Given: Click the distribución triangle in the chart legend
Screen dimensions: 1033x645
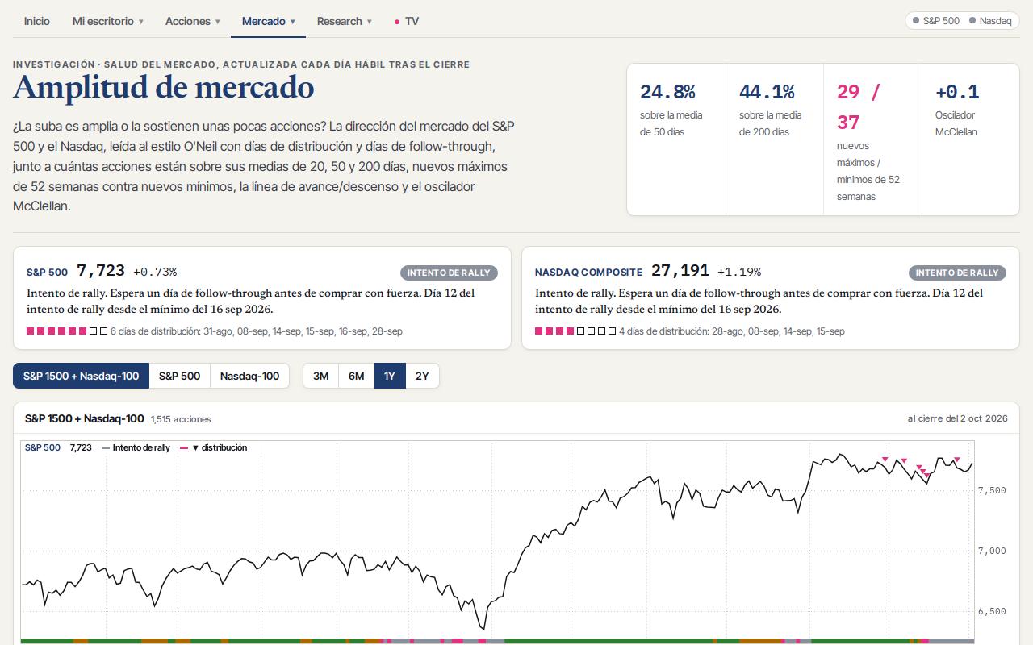Looking at the screenshot, I should [195, 447].
